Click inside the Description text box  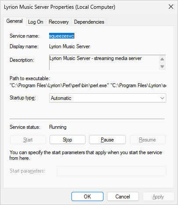[x=104, y=63]
